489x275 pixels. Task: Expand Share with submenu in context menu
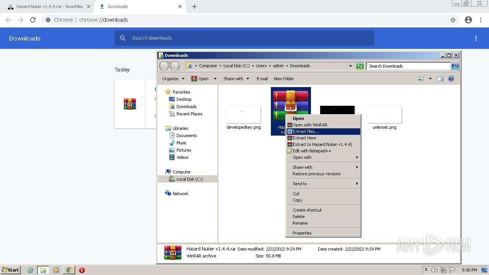(323, 167)
